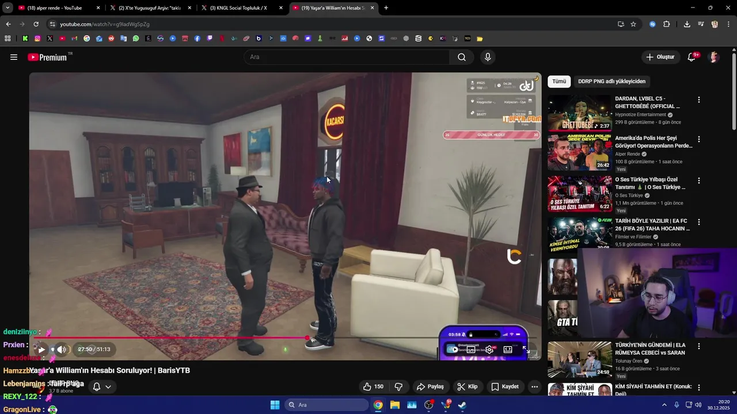Switch to X'te Yugusuguf Arşiv tab
This screenshot has width=737, height=414.
tap(151, 8)
